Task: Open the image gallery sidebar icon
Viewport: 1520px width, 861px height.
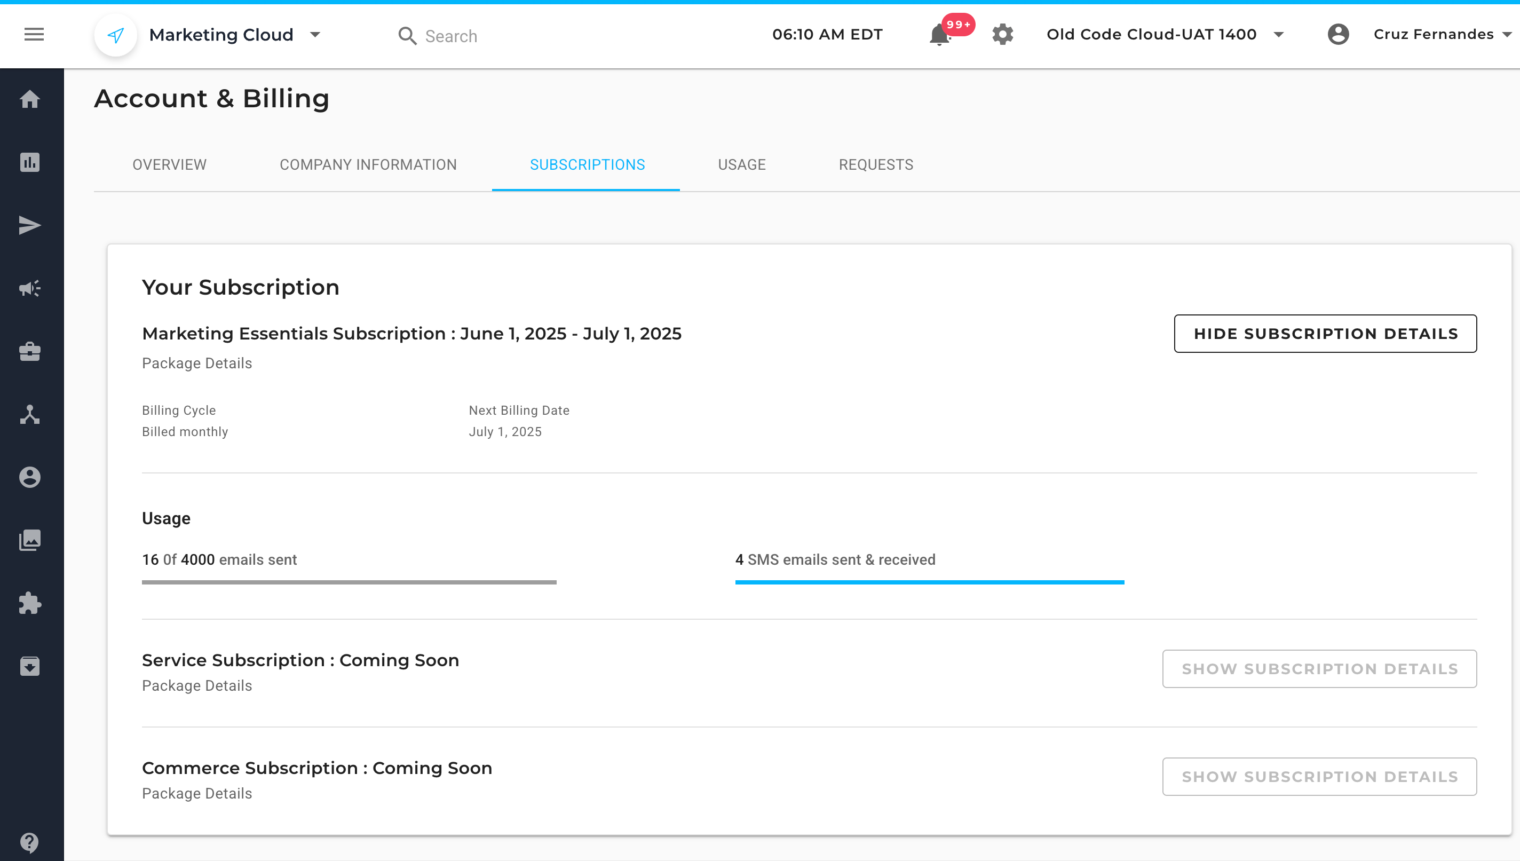Action: click(x=29, y=540)
